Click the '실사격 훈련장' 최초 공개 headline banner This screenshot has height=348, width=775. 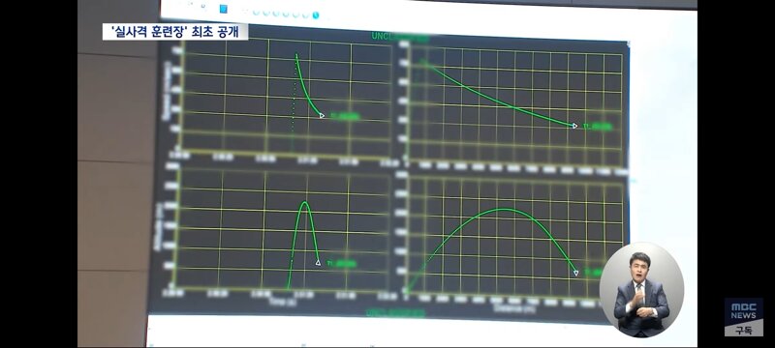click(175, 32)
